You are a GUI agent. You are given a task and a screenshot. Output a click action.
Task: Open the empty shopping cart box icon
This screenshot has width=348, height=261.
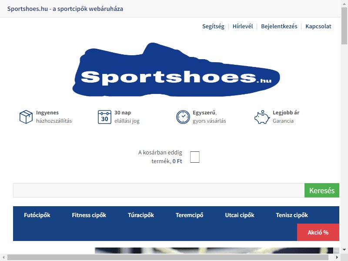point(194,157)
